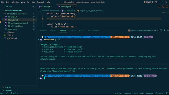169x95 pixels.
Task: Click terminal input cursor line
Action: (45, 78)
